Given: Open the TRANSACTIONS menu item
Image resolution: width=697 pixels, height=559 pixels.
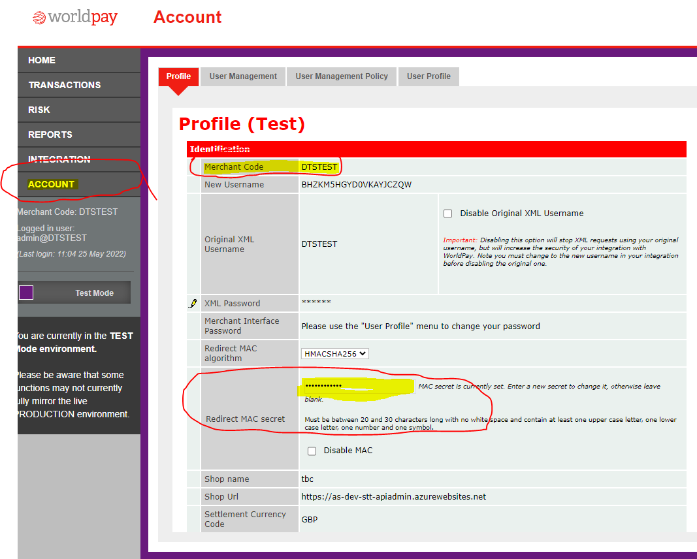Looking at the screenshot, I should [79, 85].
